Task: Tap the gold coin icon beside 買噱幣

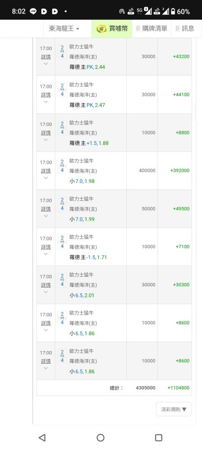Action: [101, 28]
